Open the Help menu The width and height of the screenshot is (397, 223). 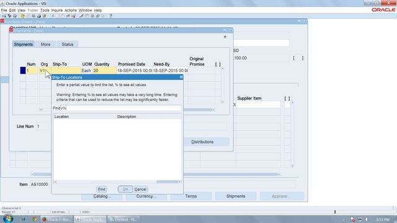[98, 11]
